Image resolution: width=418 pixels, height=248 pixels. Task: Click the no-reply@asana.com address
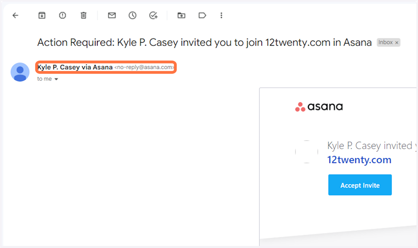(144, 68)
